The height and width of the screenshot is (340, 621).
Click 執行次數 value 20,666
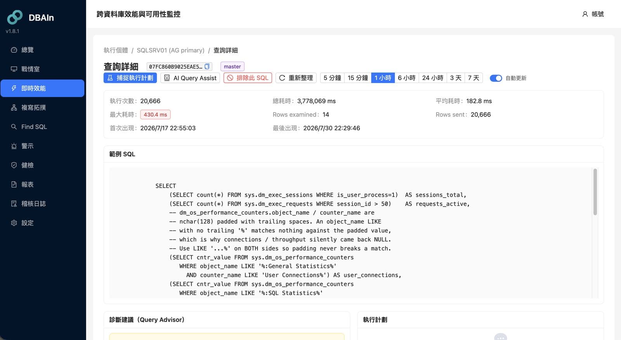(150, 101)
